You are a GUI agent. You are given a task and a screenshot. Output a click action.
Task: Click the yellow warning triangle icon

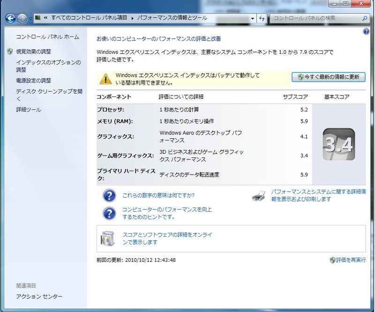(105, 79)
